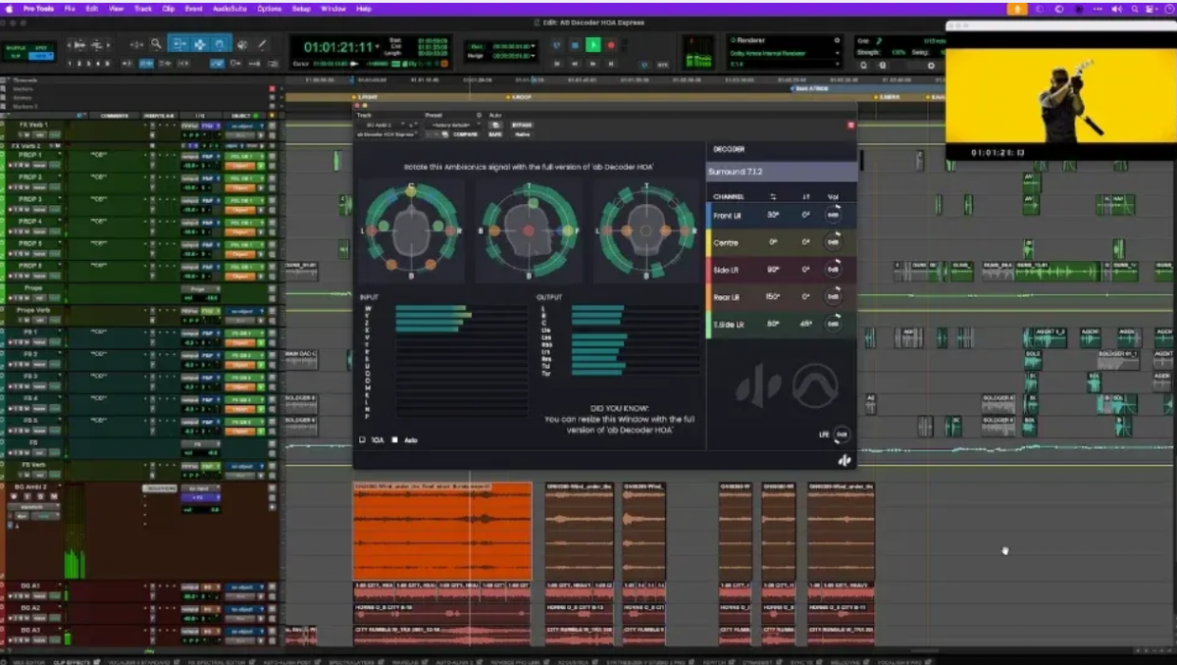The image size is (1177, 665).
Task: Open the AudioSuite menu
Action: [x=229, y=8]
